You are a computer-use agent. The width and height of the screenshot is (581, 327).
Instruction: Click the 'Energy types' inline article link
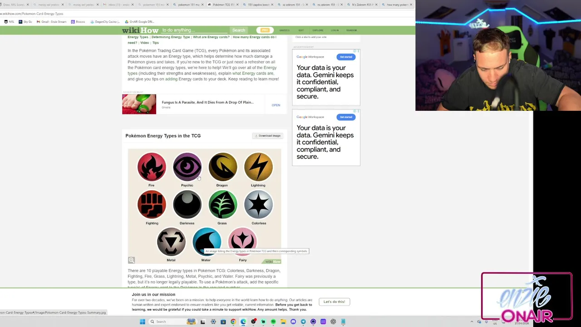[x=202, y=70]
